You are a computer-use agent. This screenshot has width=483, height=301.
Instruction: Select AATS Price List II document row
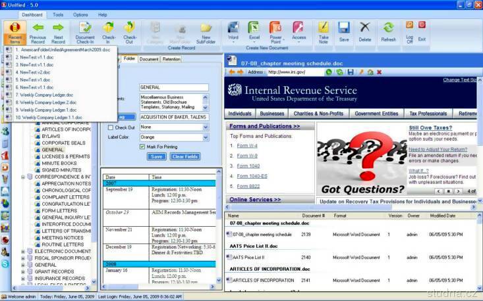click(351, 258)
